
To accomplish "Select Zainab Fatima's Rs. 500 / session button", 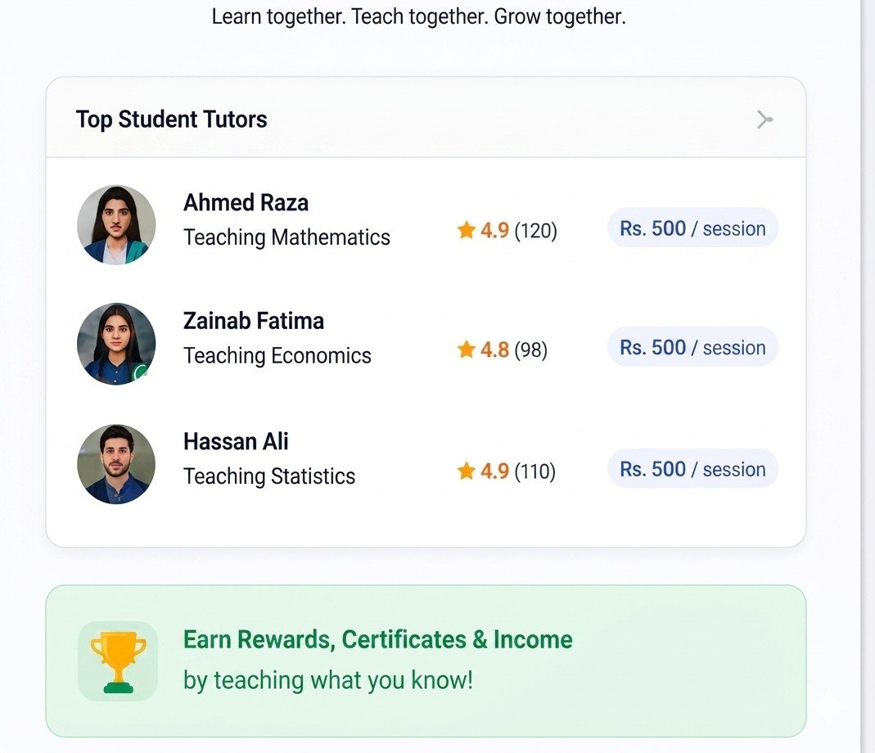I will point(692,347).
